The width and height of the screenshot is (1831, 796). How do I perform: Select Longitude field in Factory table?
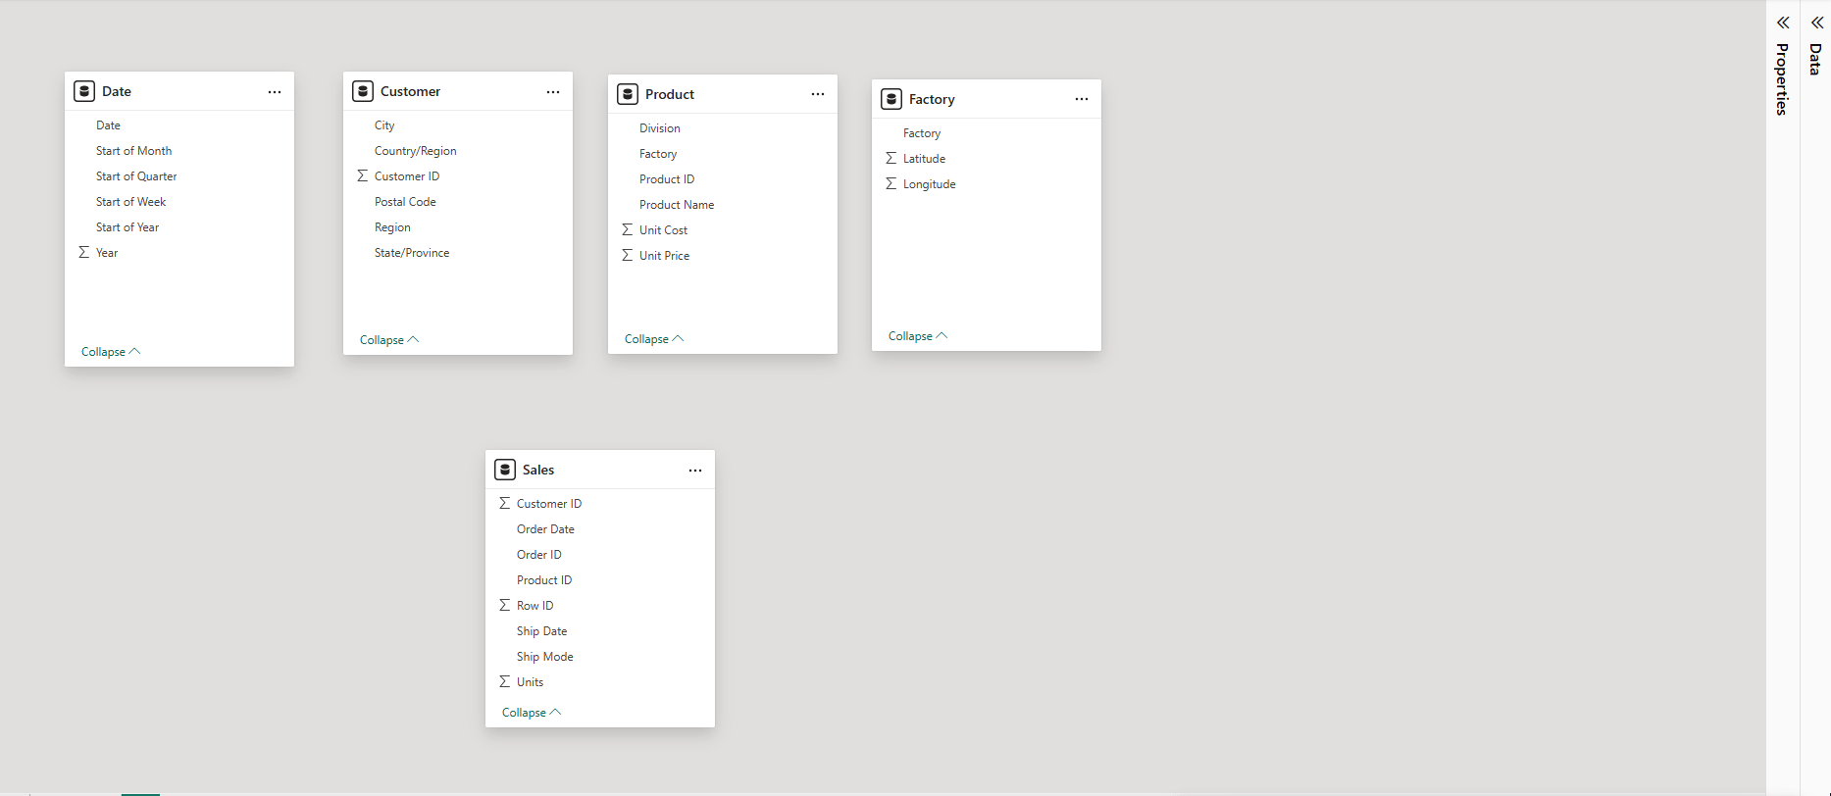click(x=987, y=184)
